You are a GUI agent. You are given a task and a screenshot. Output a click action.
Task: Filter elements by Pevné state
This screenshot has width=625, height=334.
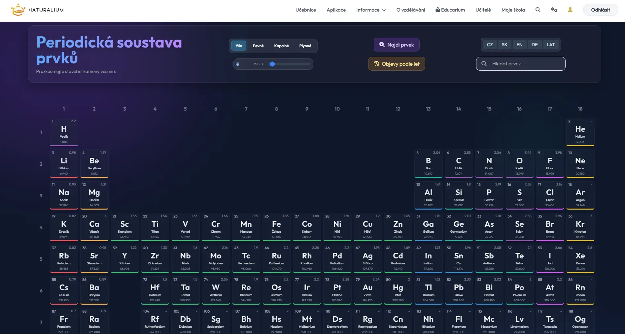click(x=258, y=46)
